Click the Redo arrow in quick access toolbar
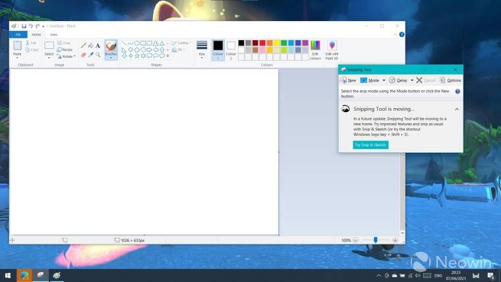This screenshot has width=501, height=282. 38,26
